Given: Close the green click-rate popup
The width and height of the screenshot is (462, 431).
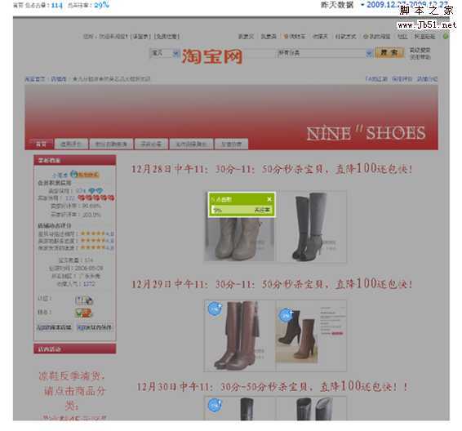Looking at the screenshot, I should pos(269,199).
